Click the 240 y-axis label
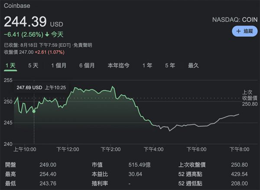 click(x=8, y=144)
